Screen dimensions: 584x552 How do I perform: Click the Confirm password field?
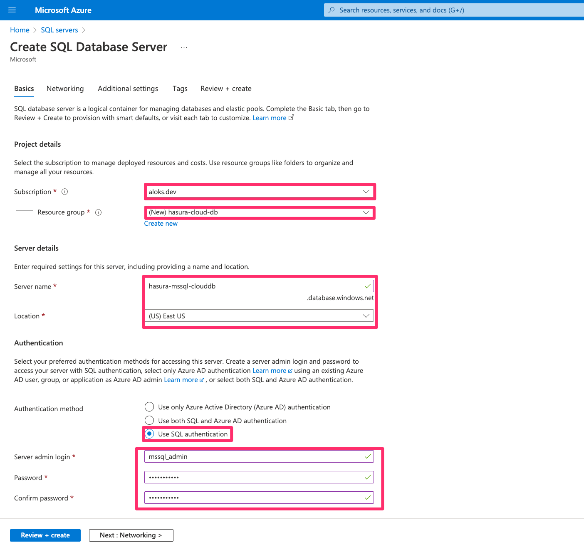(259, 498)
